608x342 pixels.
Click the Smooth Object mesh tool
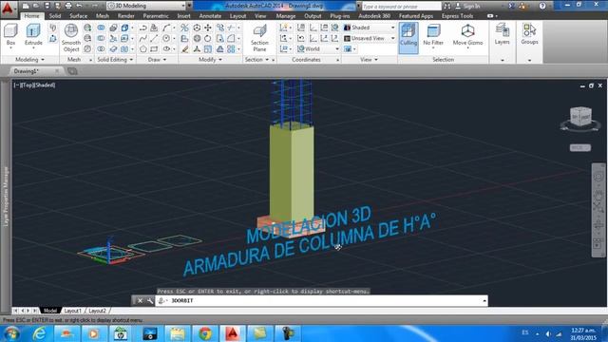pyautogui.click(x=71, y=38)
